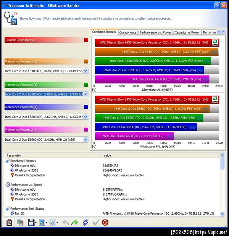Click pin icon of first Results Interpretation row
The height and width of the screenshot is (236, 229).
(12, 175)
